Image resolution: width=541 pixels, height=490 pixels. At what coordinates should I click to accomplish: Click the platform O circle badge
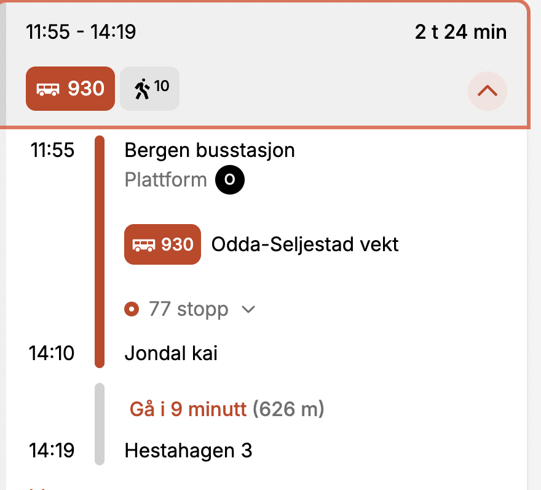pos(230,180)
